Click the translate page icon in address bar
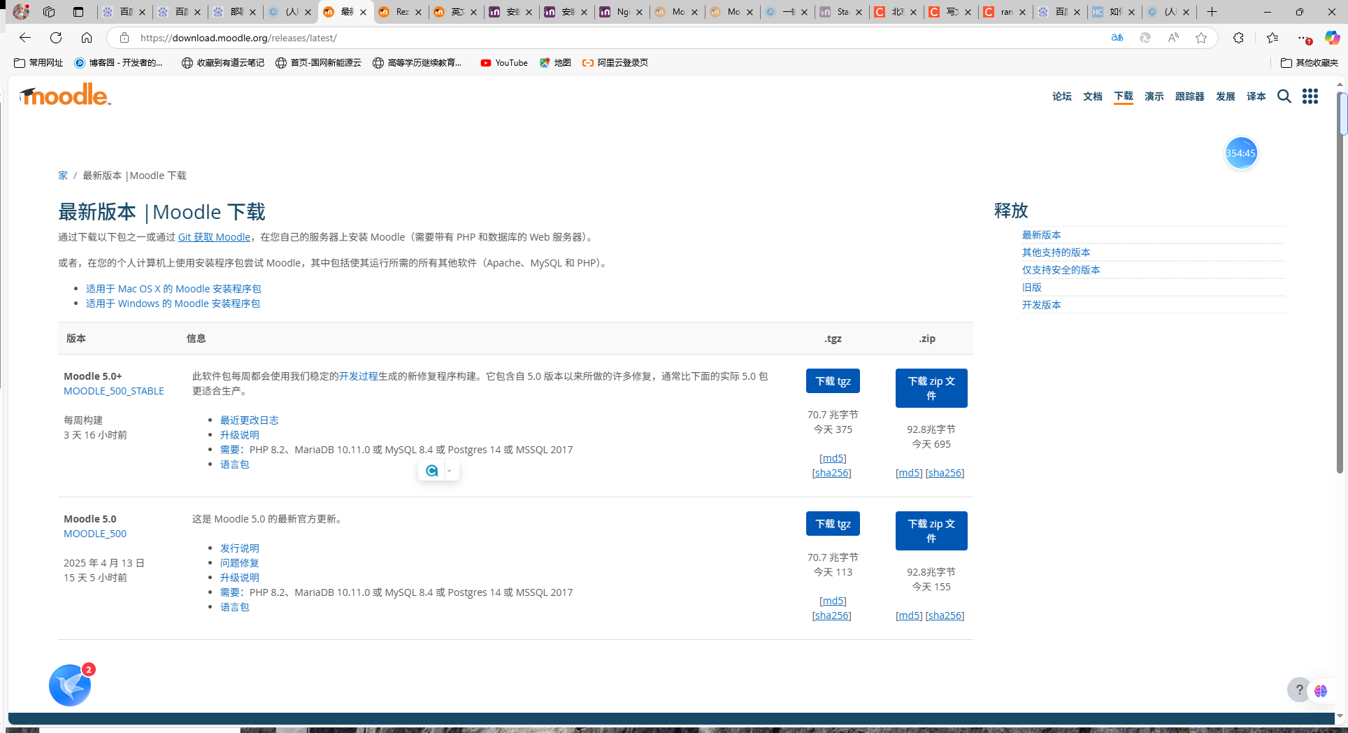This screenshot has height=733, width=1348. pos(1117,38)
